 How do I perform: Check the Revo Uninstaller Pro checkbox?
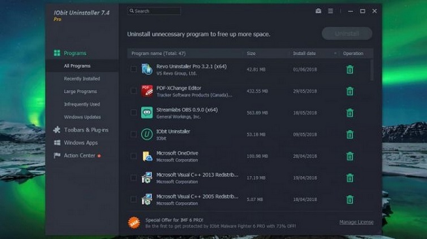tap(133, 69)
